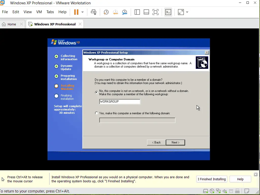260x195 pixels.
Task: Close the Windows XP Professional Setup dialog
Action: point(207,53)
